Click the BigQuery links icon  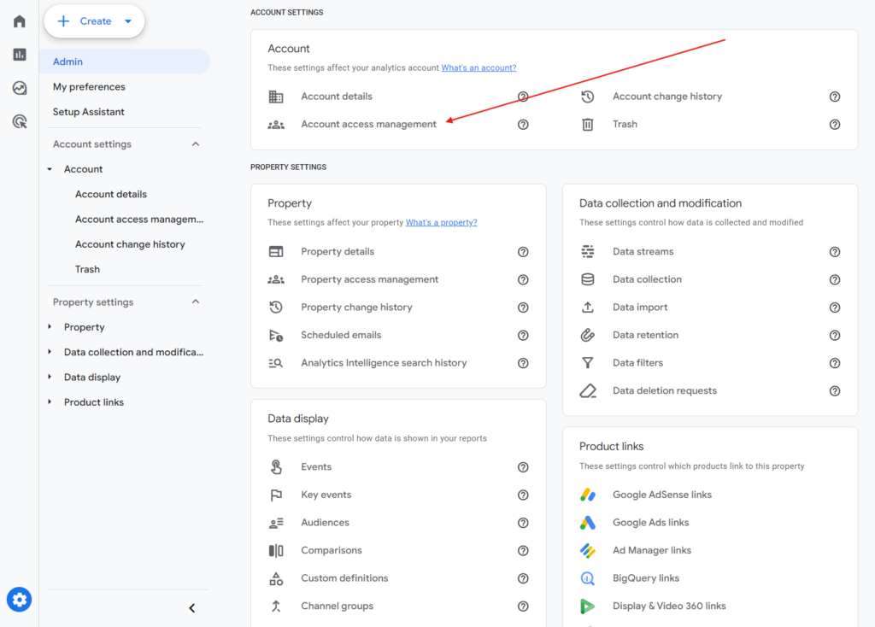[588, 578]
